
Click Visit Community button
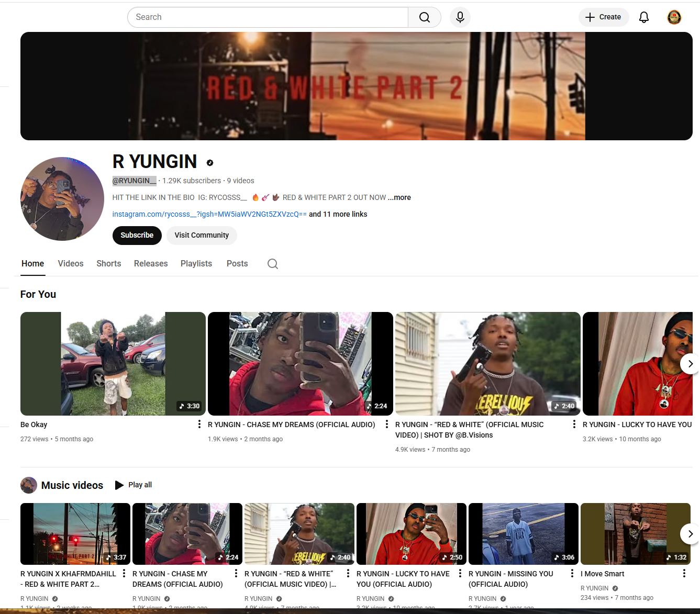[x=202, y=236]
